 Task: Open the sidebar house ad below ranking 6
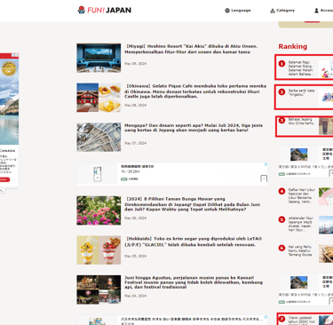click(x=305, y=289)
